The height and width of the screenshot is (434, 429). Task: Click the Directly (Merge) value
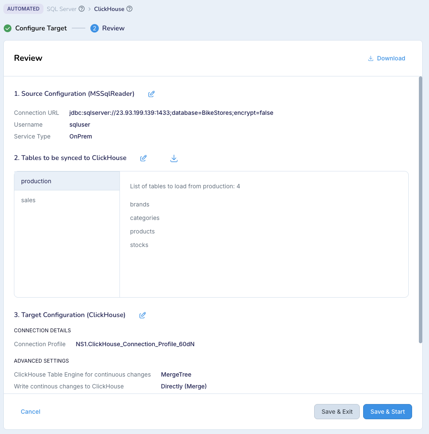point(184,386)
